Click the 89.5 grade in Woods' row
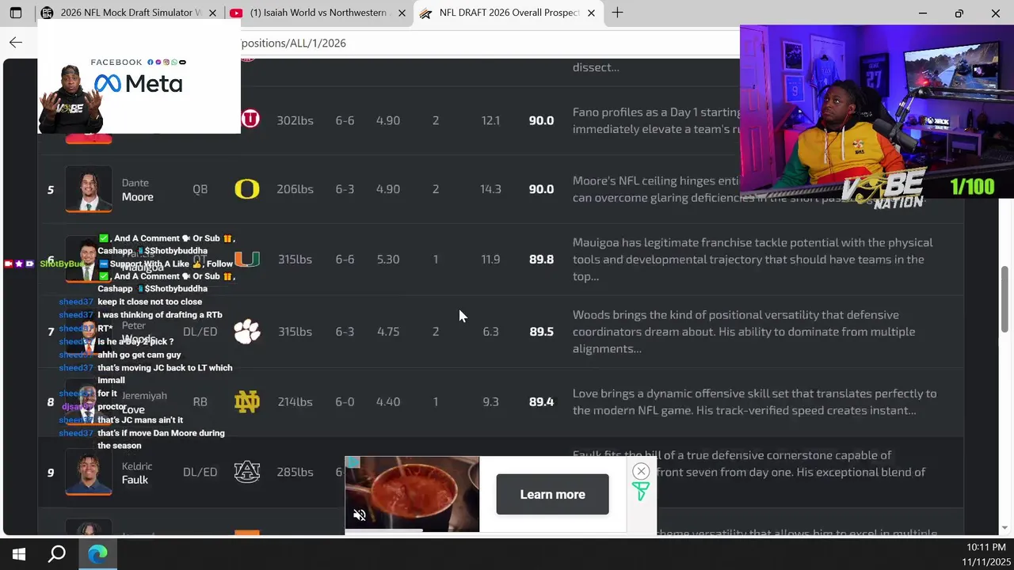 click(x=542, y=332)
